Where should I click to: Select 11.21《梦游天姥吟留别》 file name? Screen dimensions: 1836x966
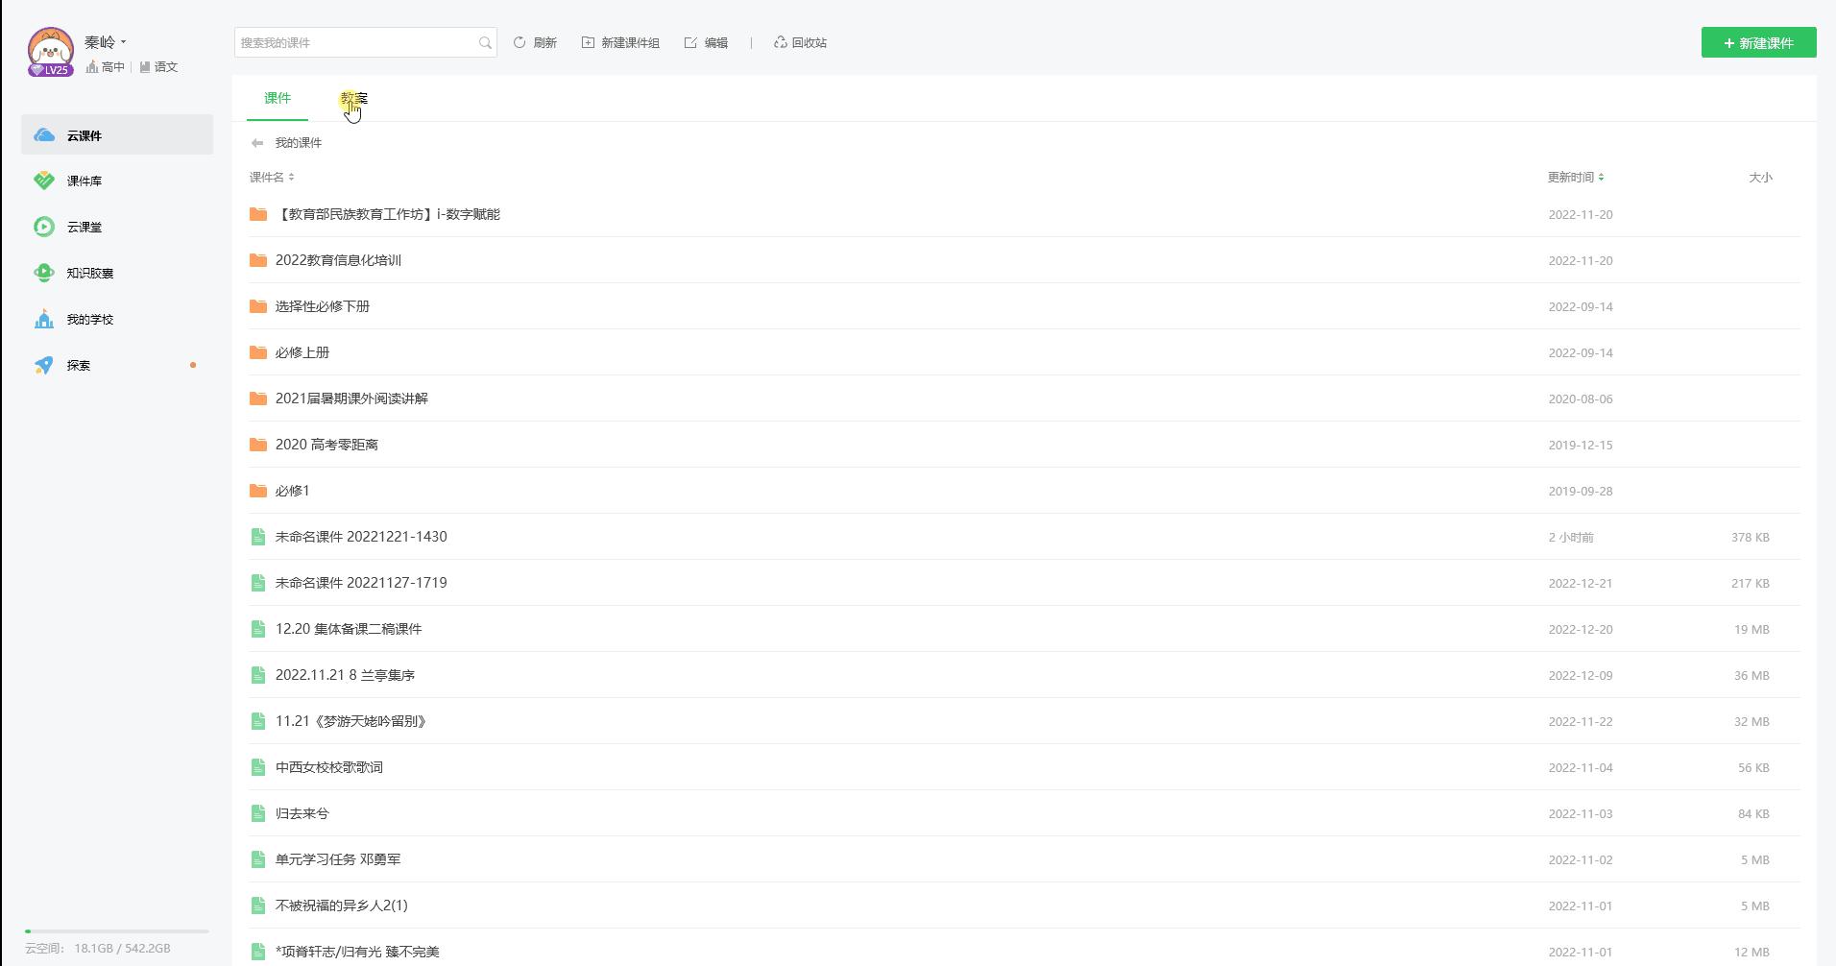(350, 721)
